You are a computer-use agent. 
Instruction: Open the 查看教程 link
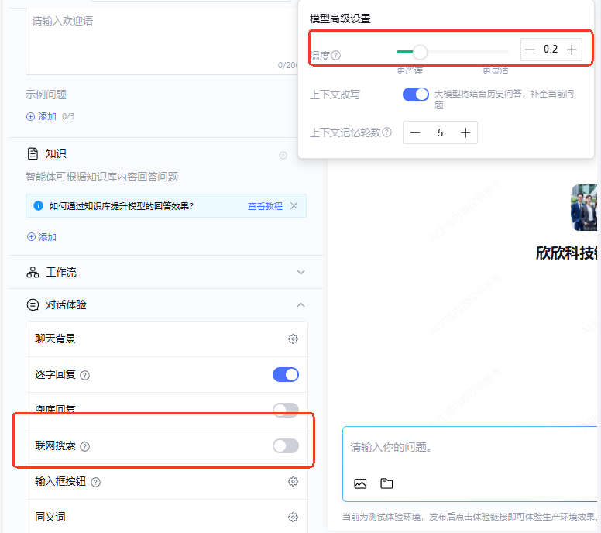(265, 206)
